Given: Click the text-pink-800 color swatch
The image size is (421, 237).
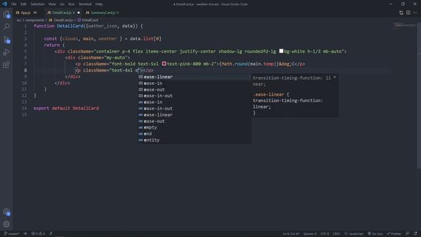Looking at the screenshot, I should coord(164,64).
